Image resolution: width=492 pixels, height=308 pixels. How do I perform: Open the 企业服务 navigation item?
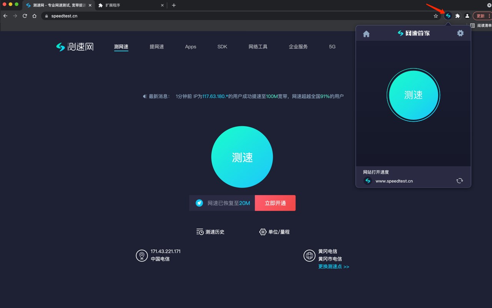click(x=298, y=47)
